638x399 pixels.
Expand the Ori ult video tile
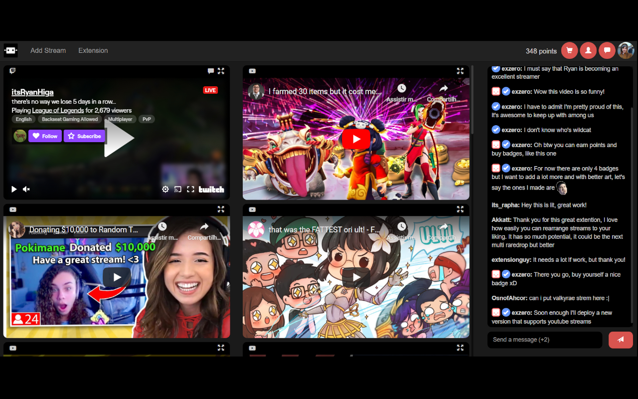(x=460, y=209)
